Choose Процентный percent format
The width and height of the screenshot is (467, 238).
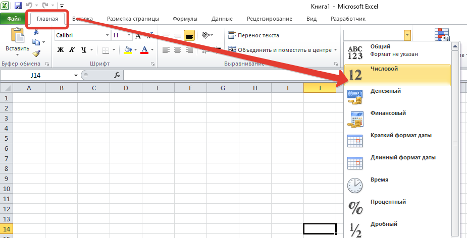tap(397, 208)
